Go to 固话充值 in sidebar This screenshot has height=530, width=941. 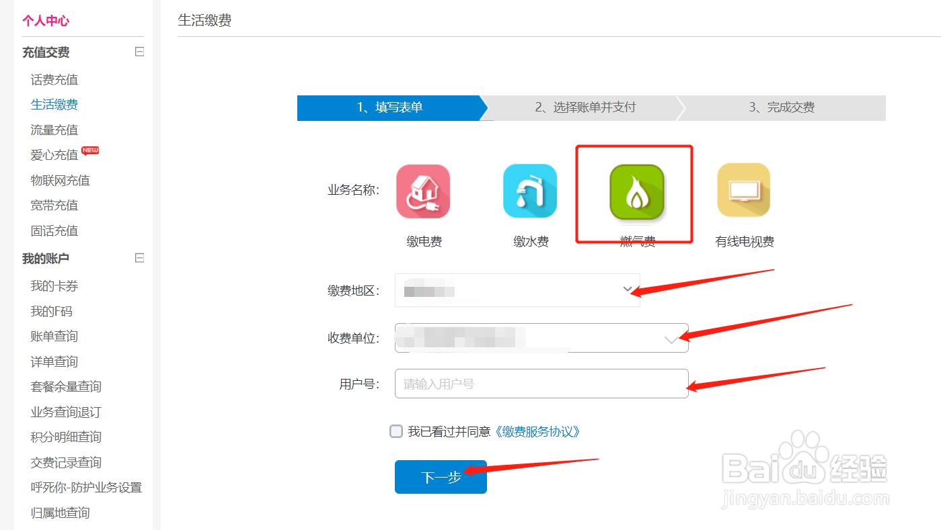point(54,230)
